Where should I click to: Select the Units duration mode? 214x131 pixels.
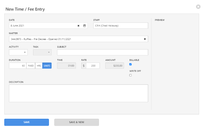[47, 65]
